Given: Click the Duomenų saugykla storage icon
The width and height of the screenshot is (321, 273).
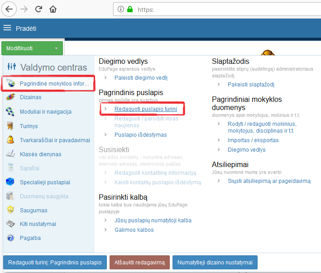Looking at the screenshot, I should (10, 196).
